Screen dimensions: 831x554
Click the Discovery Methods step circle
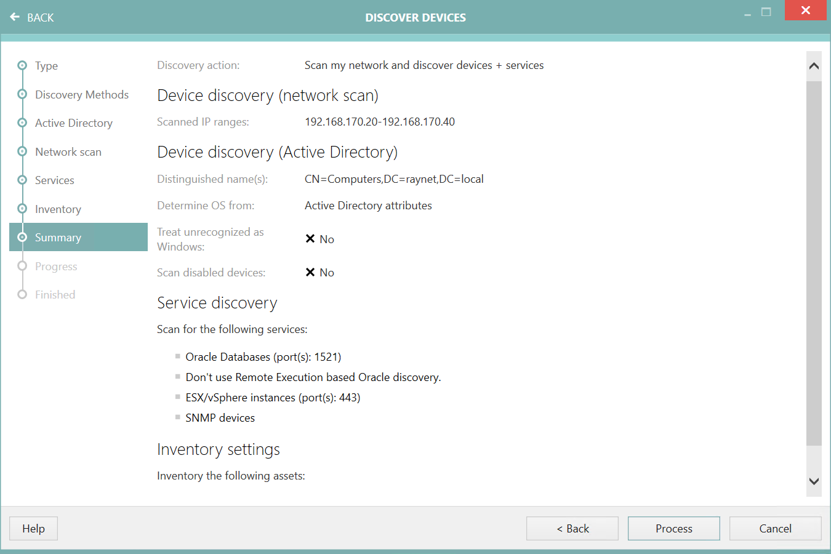[22, 94]
